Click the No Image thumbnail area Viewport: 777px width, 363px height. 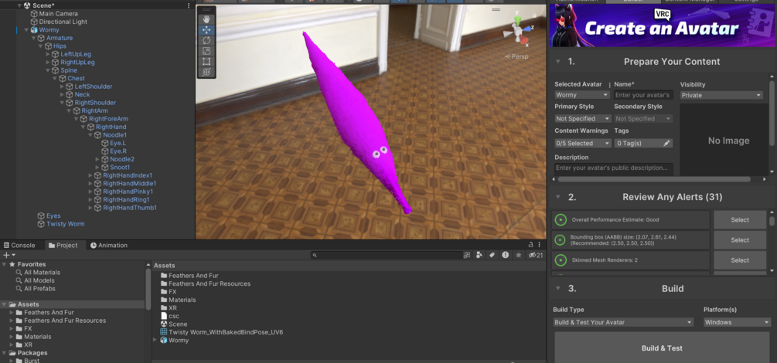tap(724, 141)
